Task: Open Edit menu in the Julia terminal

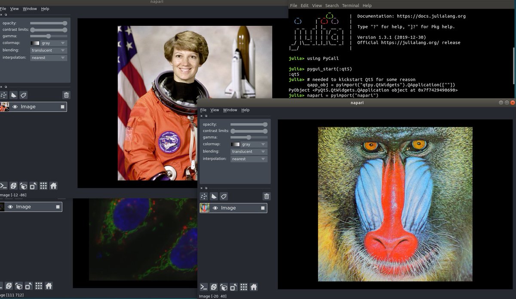Action: coord(304,6)
